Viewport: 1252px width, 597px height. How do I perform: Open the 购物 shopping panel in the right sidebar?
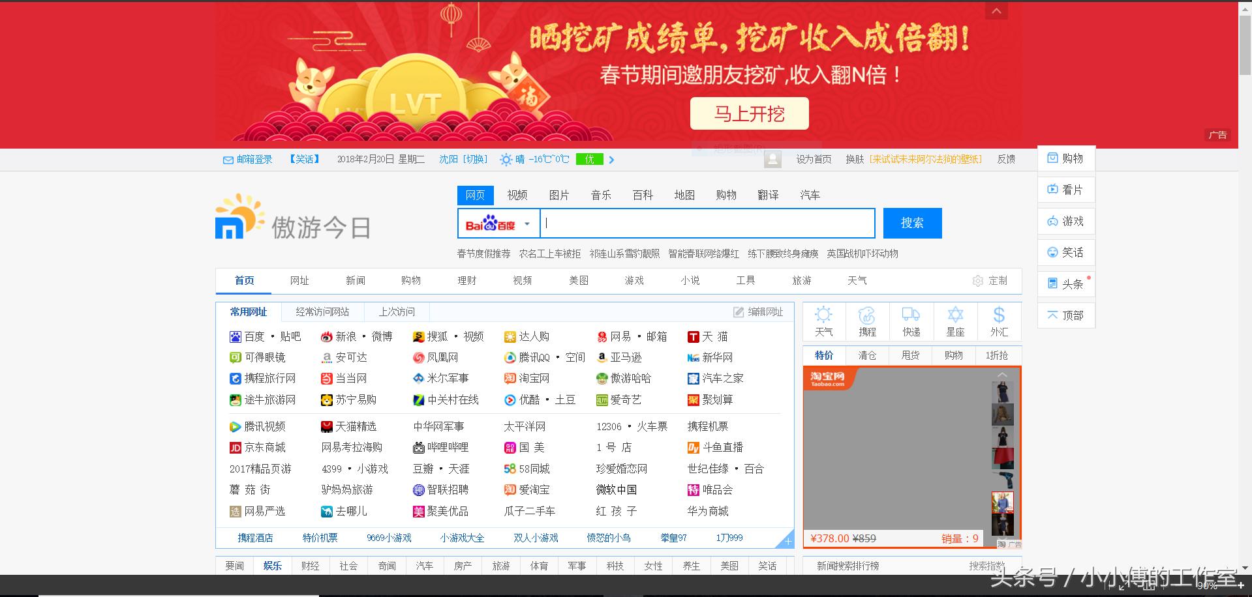tap(1065, 158)
